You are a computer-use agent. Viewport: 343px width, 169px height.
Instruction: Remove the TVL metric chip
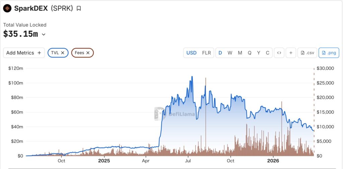pos(63,53)
